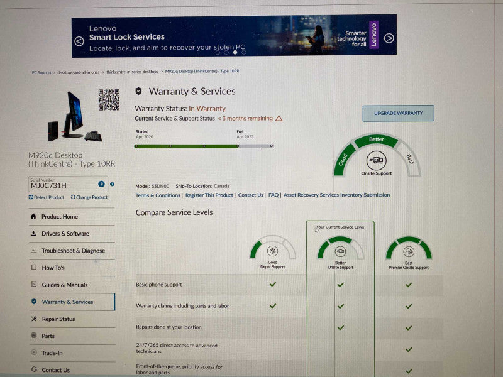Click the Onsite Support truck icon in gauge
This screenshot has height=377, width=503.
tap(376, 160)
